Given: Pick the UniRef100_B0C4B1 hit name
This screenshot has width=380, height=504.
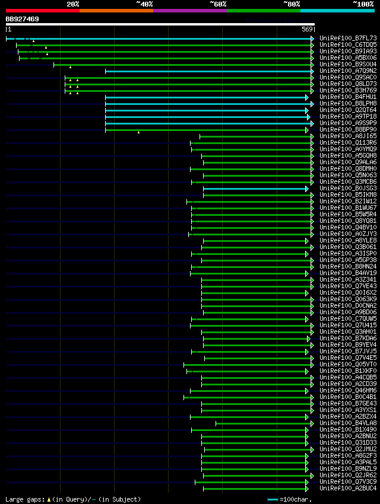Looking at the screenshot, I should click(x=348, y=397).
